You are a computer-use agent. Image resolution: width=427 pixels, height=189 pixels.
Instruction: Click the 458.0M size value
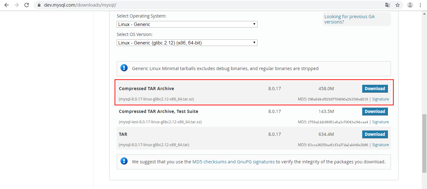[x=326, y=89]
